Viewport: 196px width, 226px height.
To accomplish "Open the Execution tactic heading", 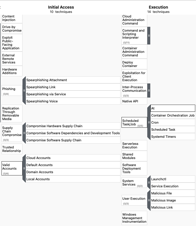I will [x=158, y=7].
